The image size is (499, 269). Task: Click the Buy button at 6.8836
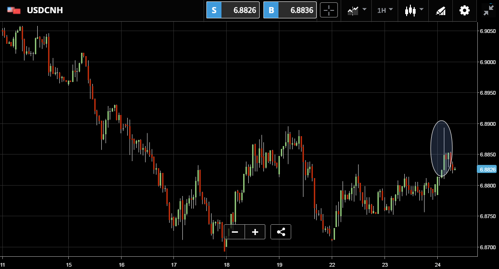click(x=290, y=10)
